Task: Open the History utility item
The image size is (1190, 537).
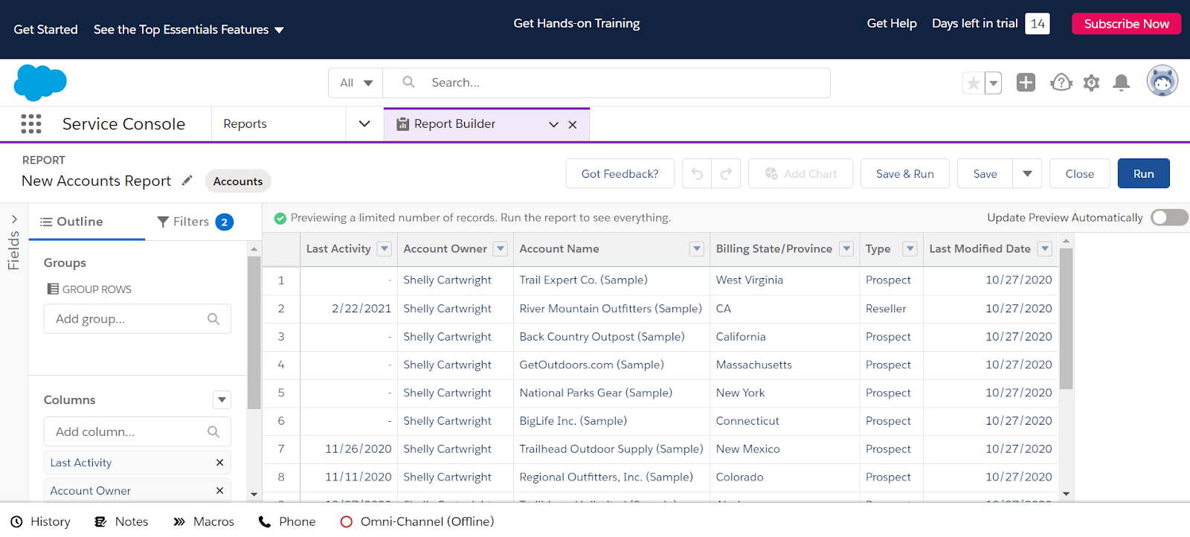Action: (41, 521)
